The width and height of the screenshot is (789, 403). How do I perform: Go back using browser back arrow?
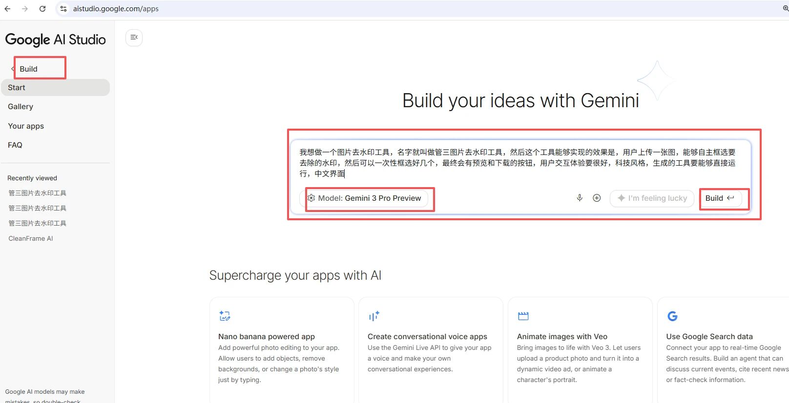(x=7, y=9)
